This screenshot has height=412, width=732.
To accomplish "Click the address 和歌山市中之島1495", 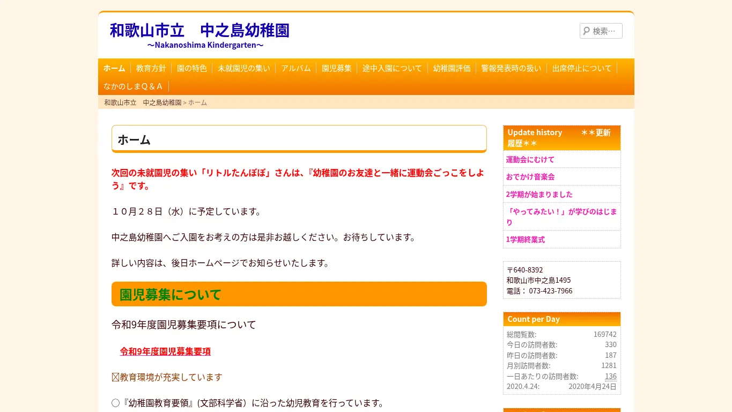I will [x=538, y=280].
